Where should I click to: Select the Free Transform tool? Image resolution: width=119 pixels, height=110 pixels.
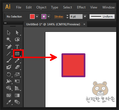click(17, 81)
